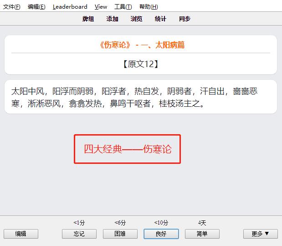Click the <1分 interval label
282x246 pixels.
79,223
